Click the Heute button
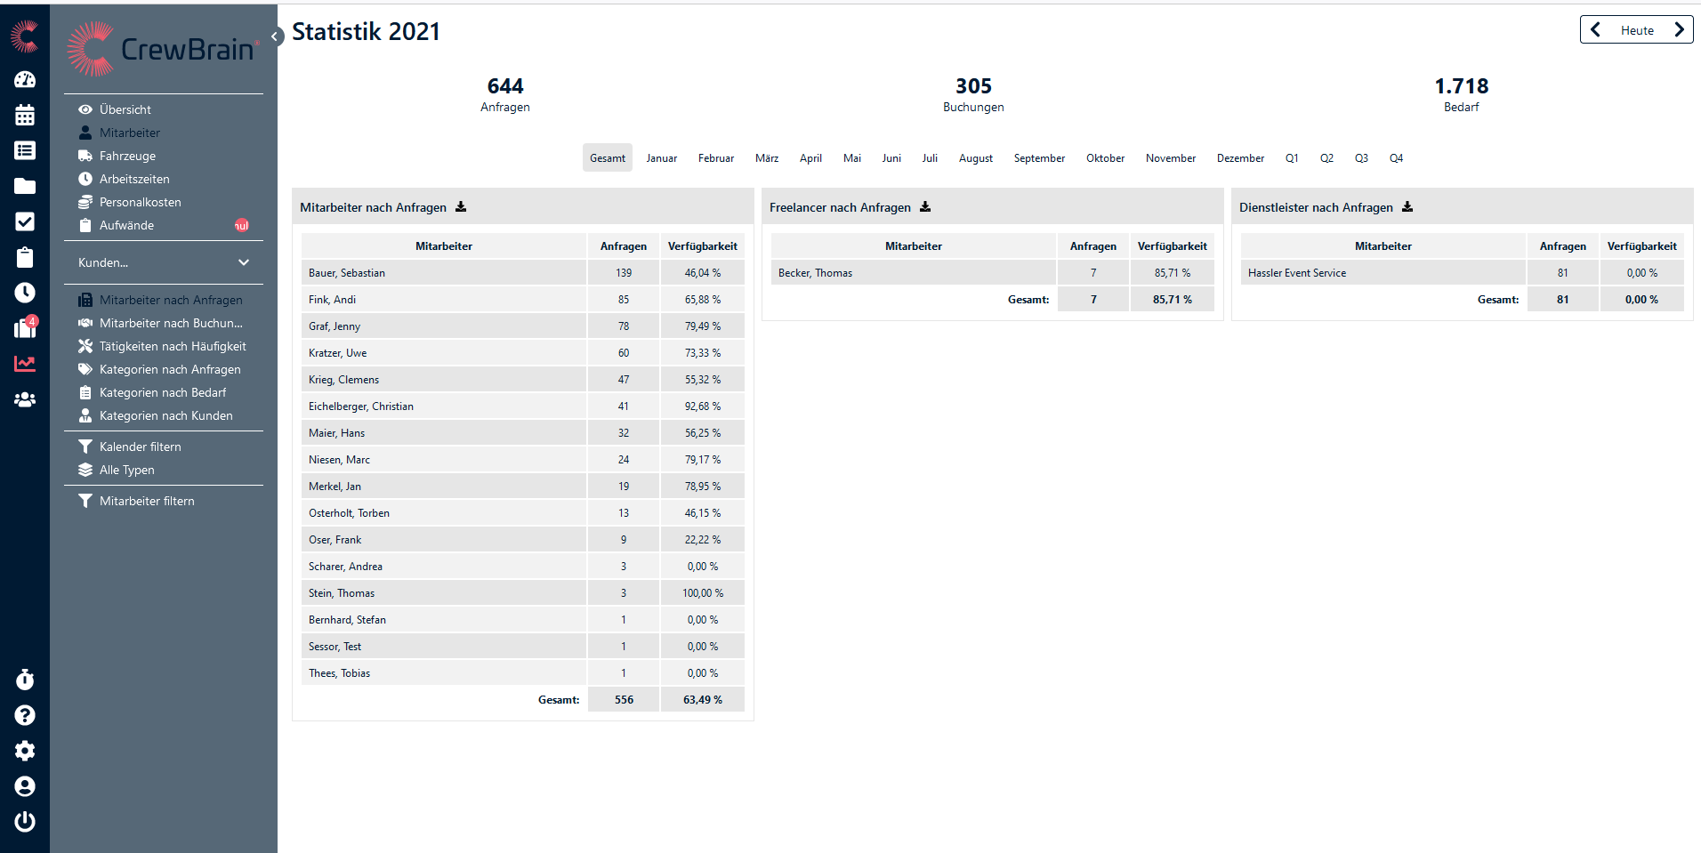The height and width of the screenshot is (853, 1701). [1637, 30]
